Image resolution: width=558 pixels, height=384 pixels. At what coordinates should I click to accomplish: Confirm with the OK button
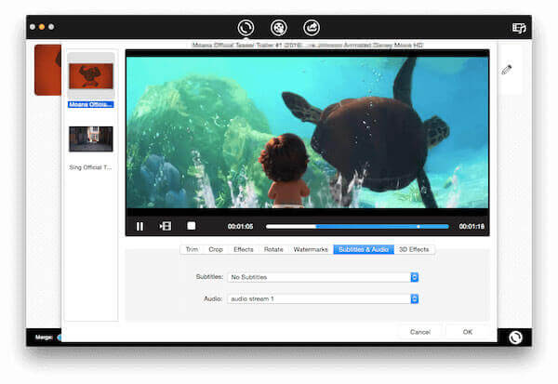click(467, 332)
